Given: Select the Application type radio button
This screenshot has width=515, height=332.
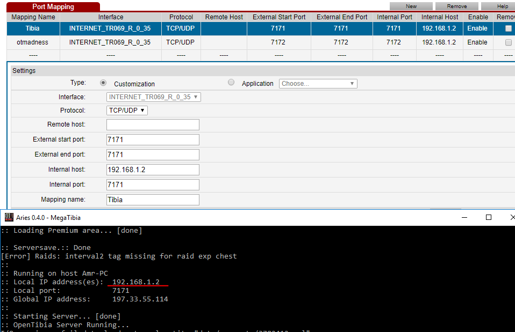Looking at the screenshot, I should pyautogui.click(x=231, y=82).
